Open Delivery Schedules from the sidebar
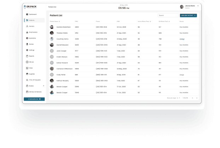The image size is (220, 148). (35, 92)
